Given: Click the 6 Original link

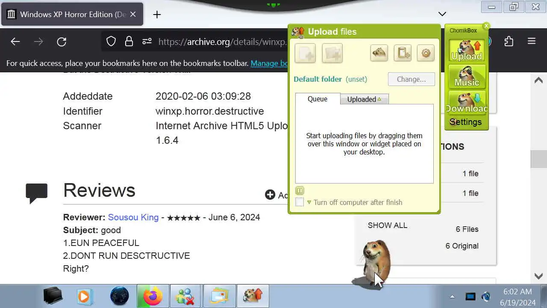Looking at the screenshot, I should point(462,246).
